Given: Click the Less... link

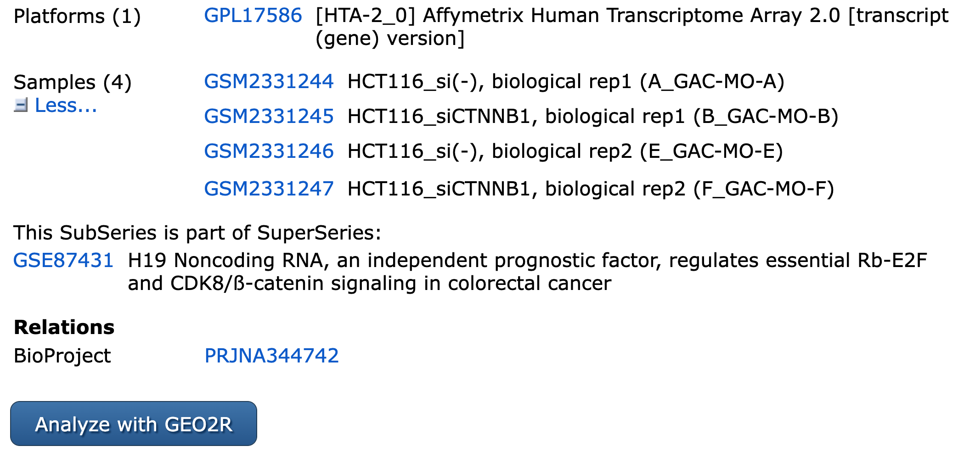Looking at the screenshot, I should (x=66, y=105).
